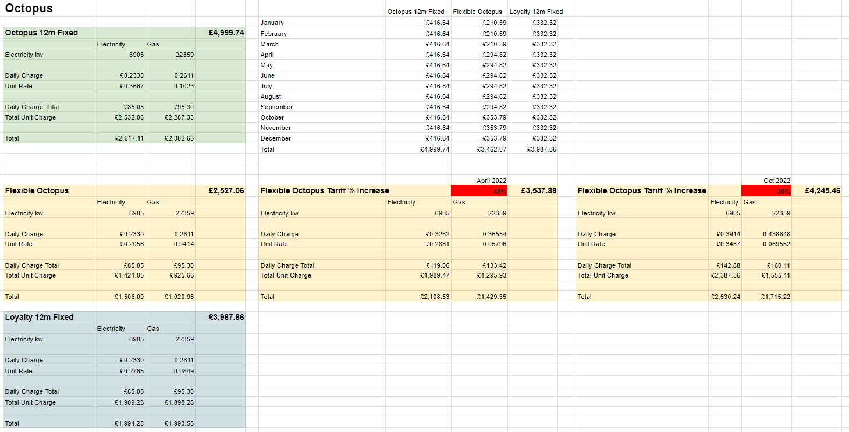Click the £3,537.88 total cell
849x432 pixels.
click(532, 190)
